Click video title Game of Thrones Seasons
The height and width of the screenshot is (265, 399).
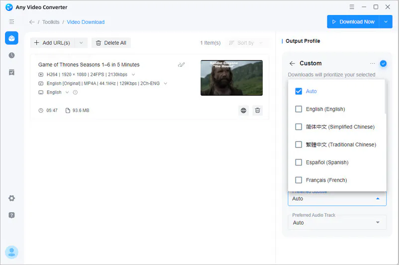pyautogui.click(x=89, y=65)
